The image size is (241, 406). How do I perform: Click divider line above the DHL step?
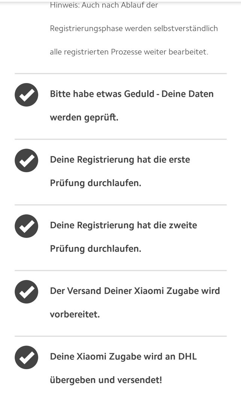point(120,336)
